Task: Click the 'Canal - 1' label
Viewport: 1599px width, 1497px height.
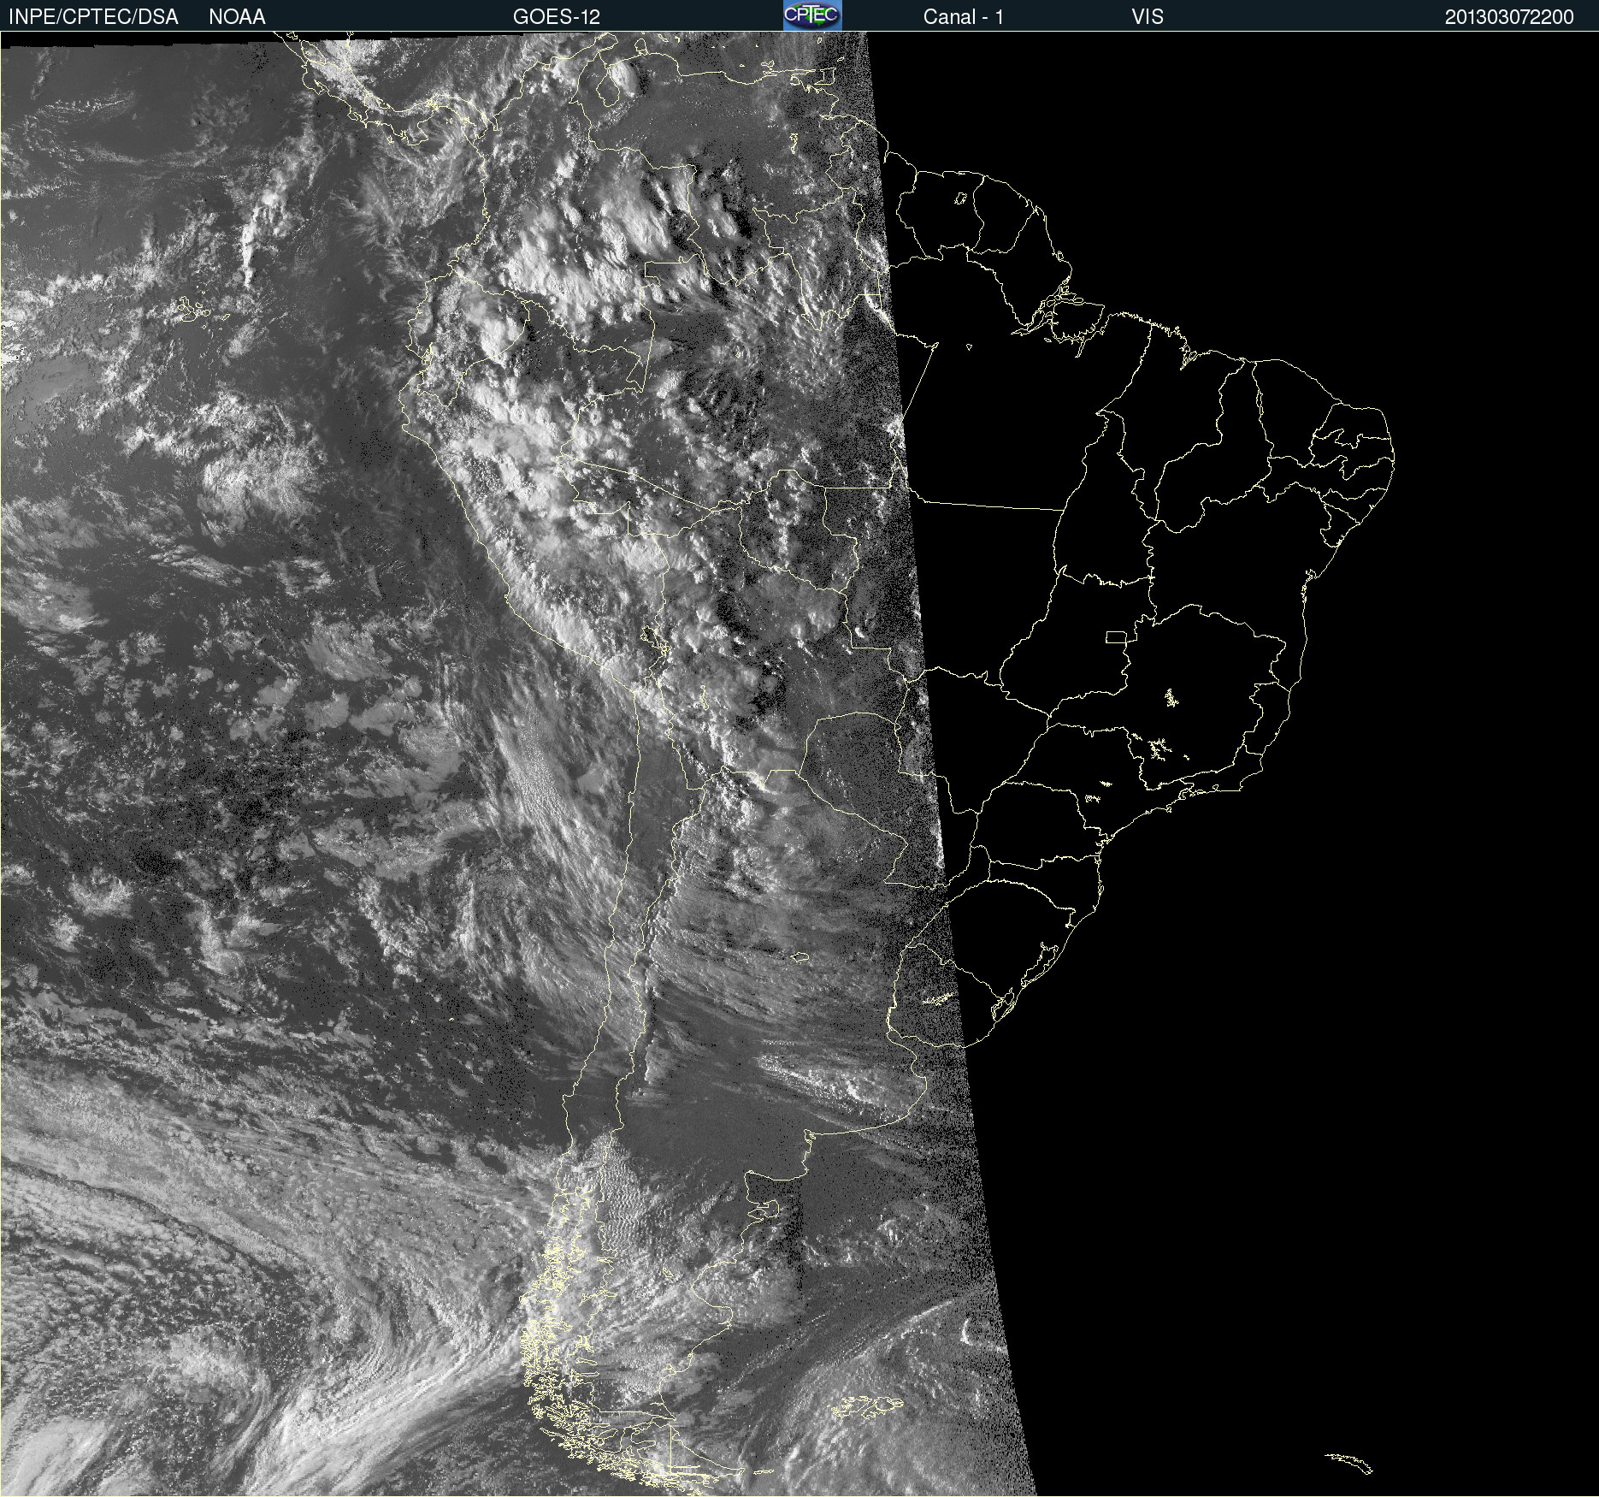Action: 964,17
